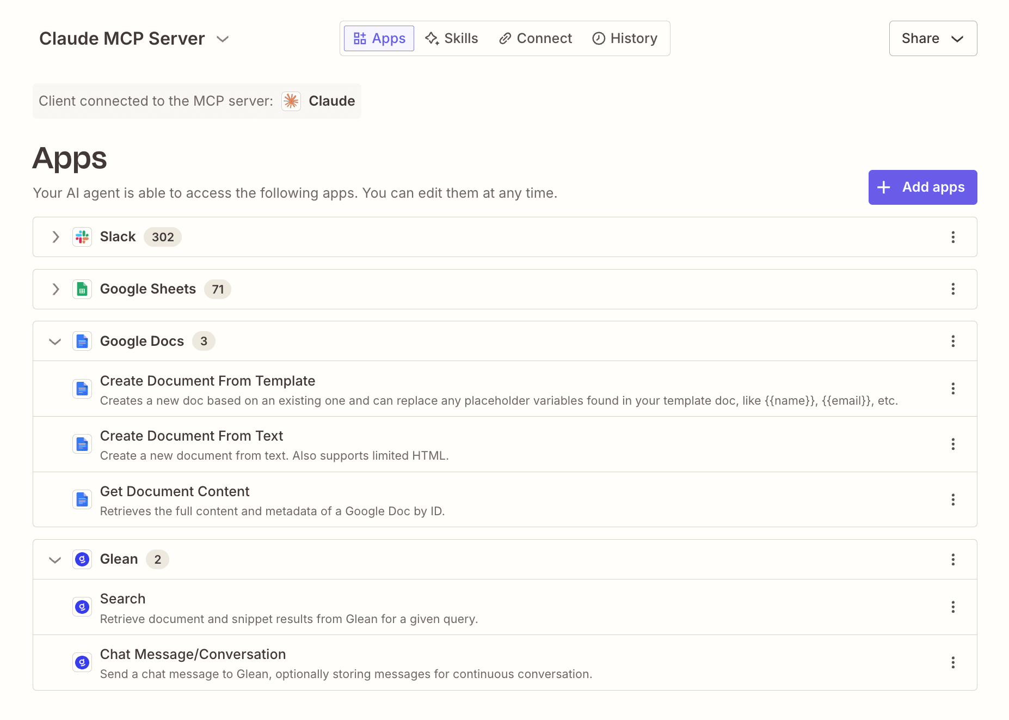
Task: Click the Google Docs header icon
Action: click(x=82, y=341)
